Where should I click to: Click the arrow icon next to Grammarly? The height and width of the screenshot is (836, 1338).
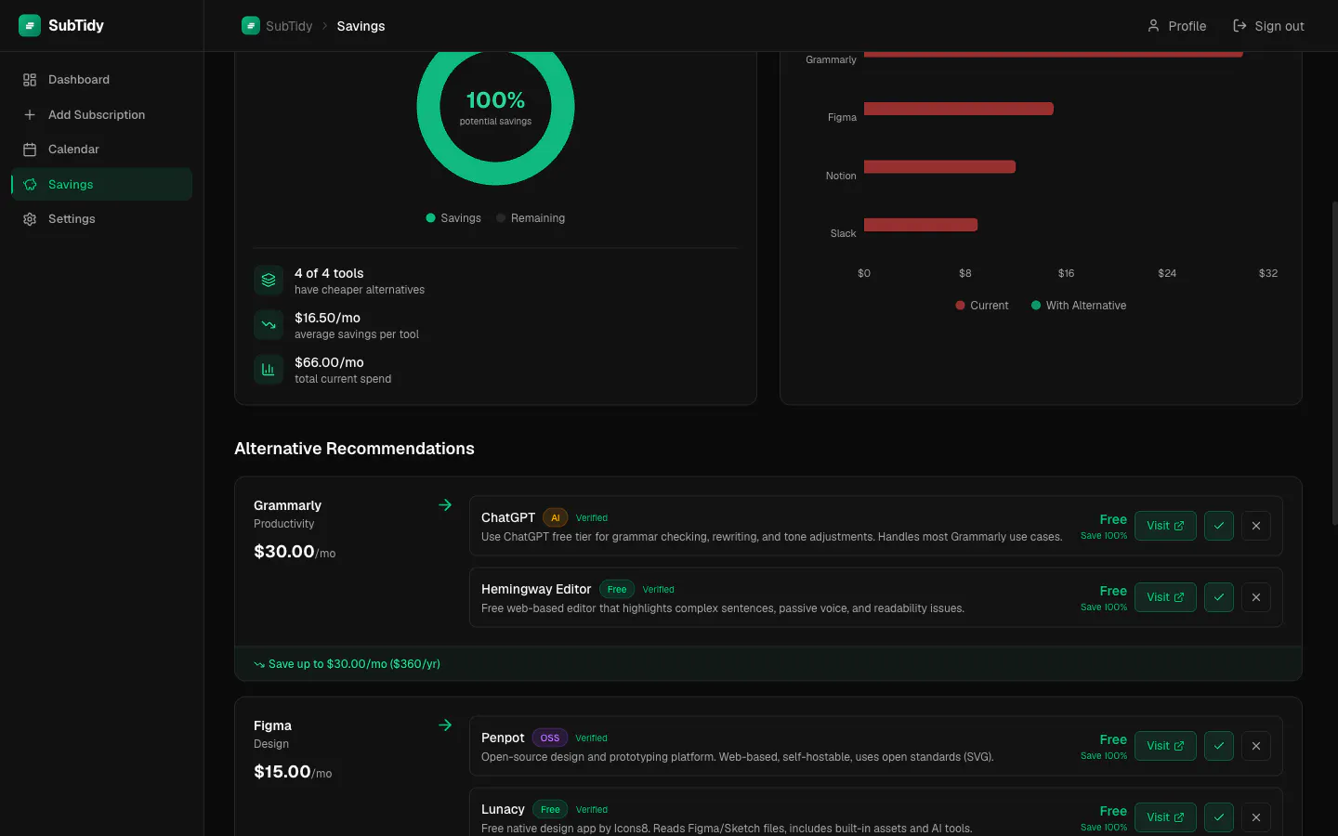445,505
